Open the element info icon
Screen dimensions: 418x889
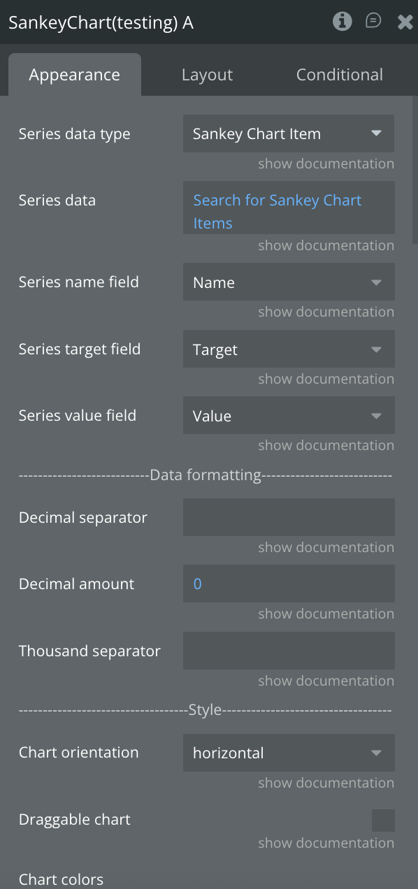click(x=342, y=22)
